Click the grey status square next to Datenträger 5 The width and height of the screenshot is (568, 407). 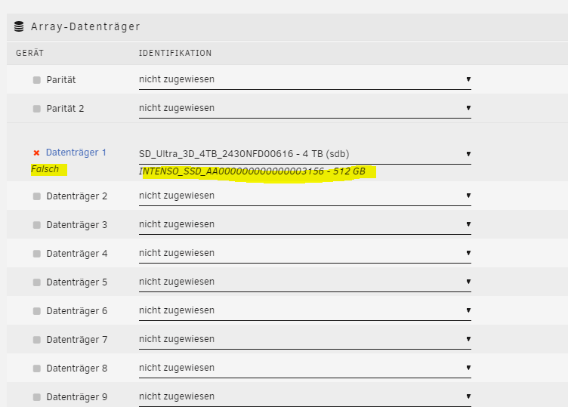(36, 282)
